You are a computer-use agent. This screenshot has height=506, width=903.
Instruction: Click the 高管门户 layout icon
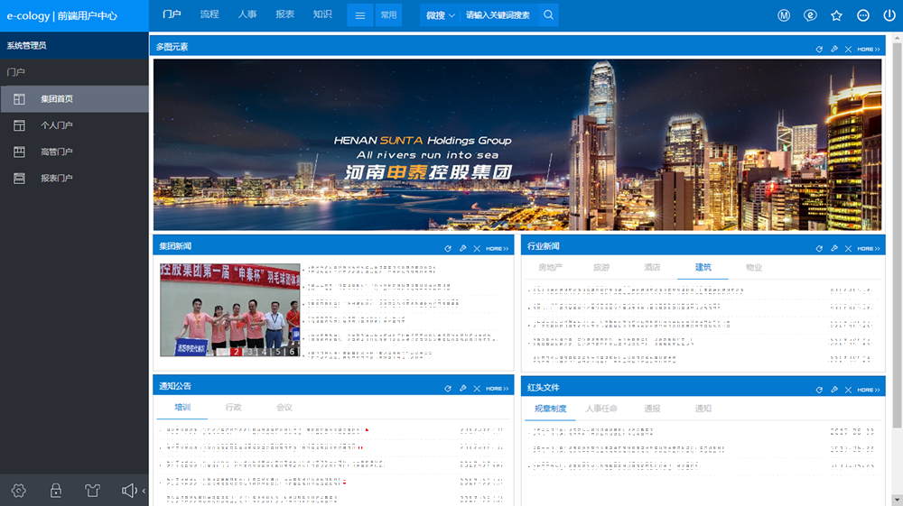pyautogui.click(x=19, y=152)
